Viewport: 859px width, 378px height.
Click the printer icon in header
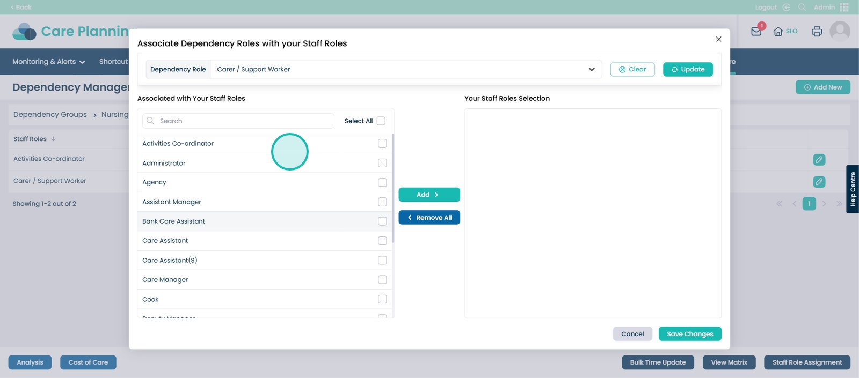[x=817, y=32]
